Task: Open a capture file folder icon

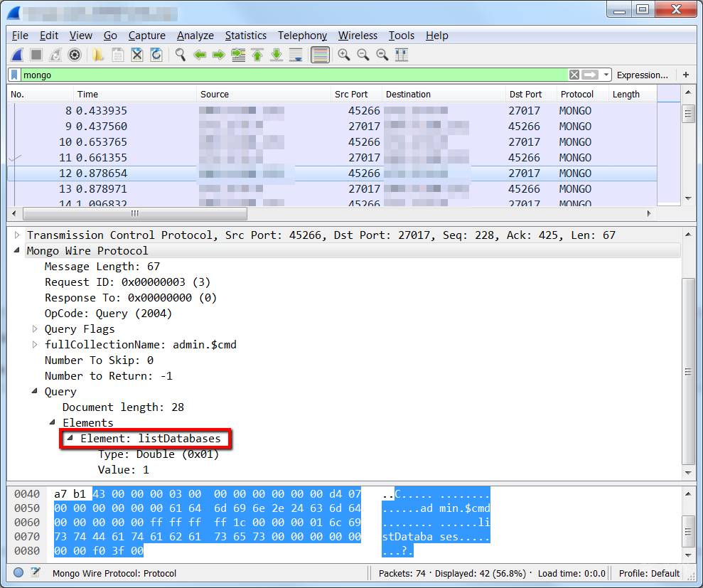Action: (x=98, y=55)
